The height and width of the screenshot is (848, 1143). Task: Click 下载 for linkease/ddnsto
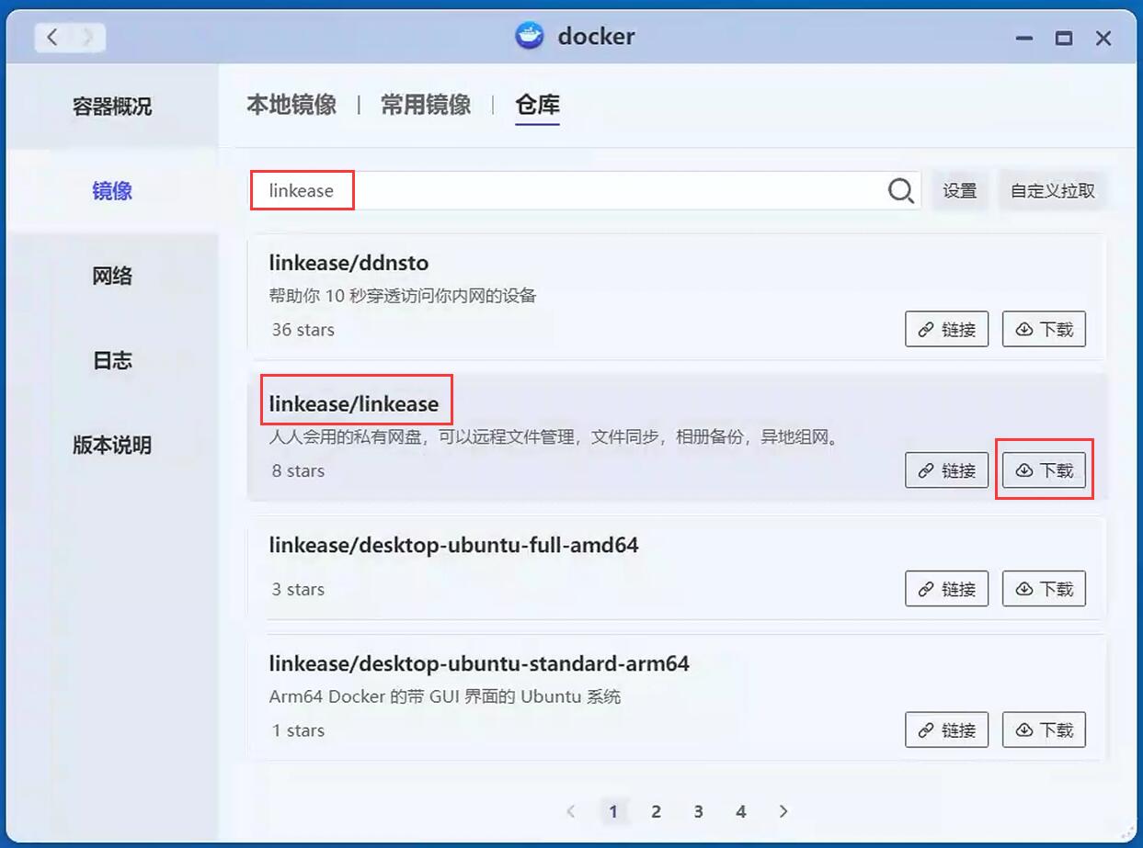[1044, 329]
